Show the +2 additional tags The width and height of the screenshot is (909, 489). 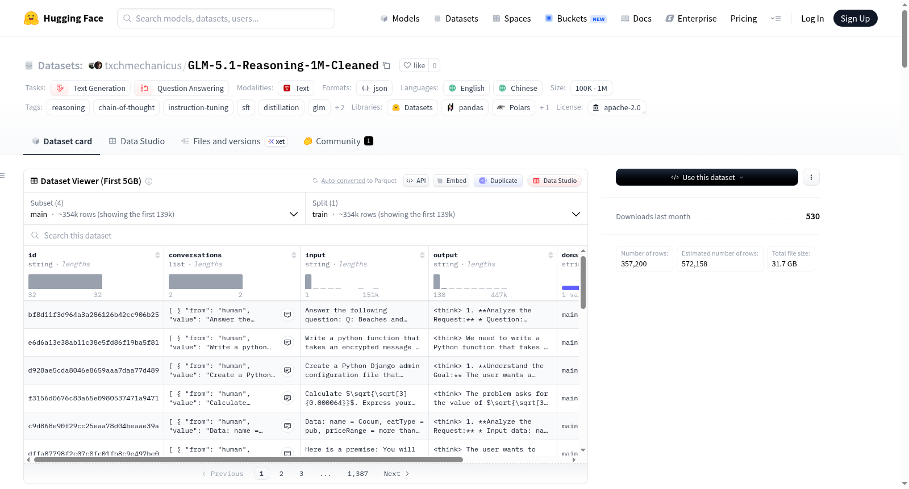click(x=340, y=107)
